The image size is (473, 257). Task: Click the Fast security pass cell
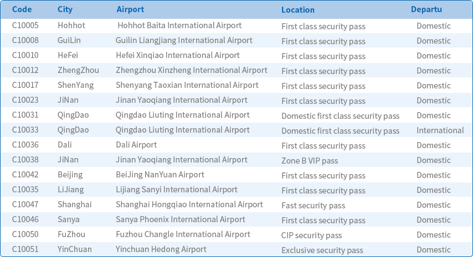pyautogui.click(x=313, y=206)
